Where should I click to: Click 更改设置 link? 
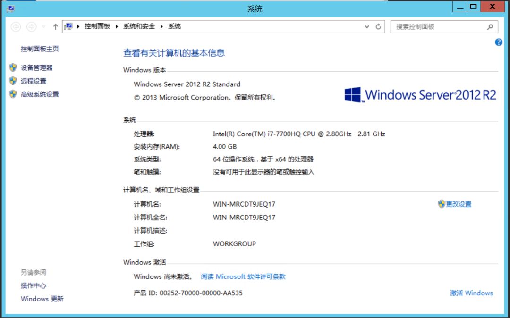click(459, 204)
